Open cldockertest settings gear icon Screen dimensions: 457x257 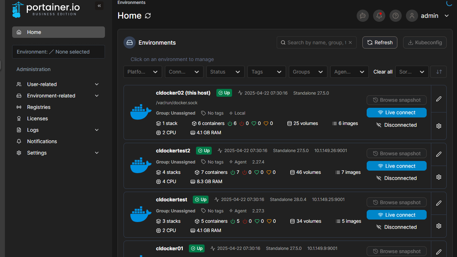(x=439, y=226)
